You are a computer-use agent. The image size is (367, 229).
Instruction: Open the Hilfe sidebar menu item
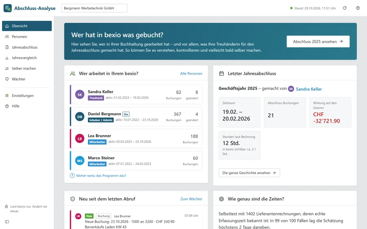[x=27, y=106]
